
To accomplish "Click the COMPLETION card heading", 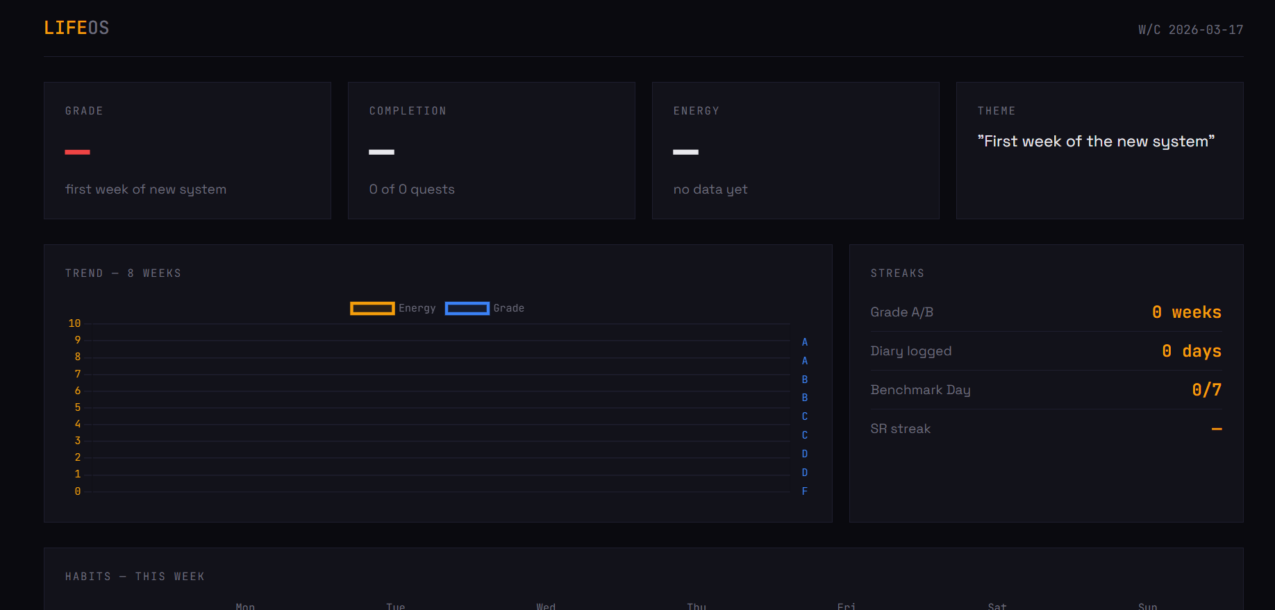I will pyautogui.click(x=408, y=111).
